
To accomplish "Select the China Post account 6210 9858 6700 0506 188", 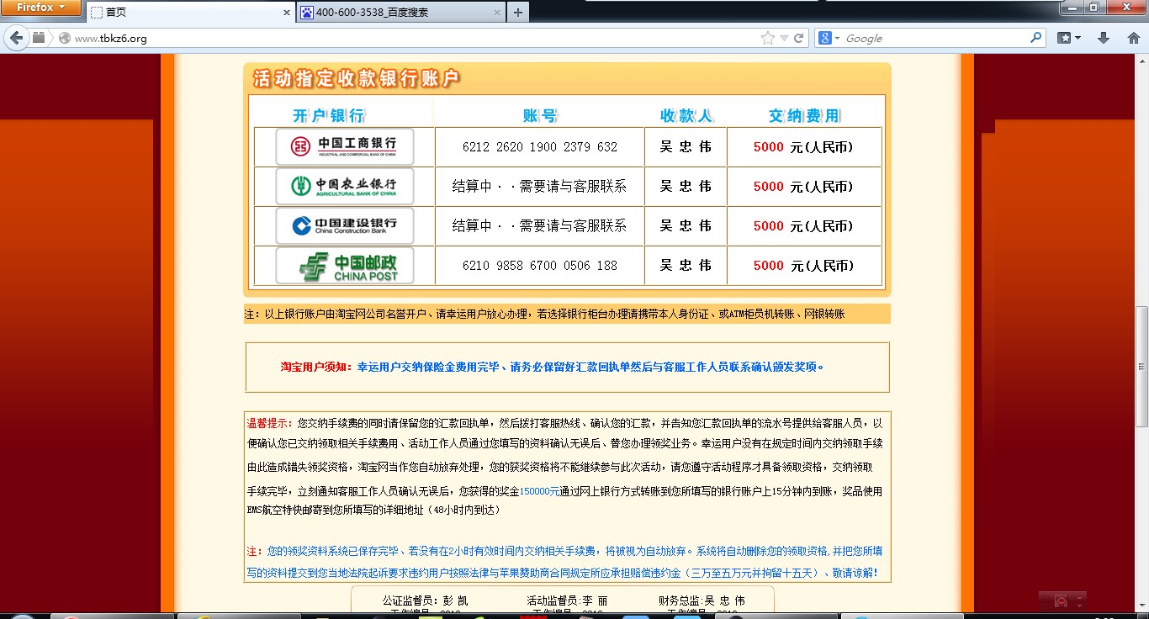I will pos(540,266).
